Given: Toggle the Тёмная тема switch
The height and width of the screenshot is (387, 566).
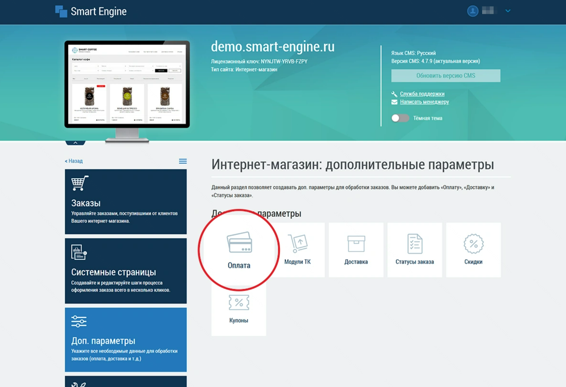Looking at the screenshot, I should click(x=400, y=118).
